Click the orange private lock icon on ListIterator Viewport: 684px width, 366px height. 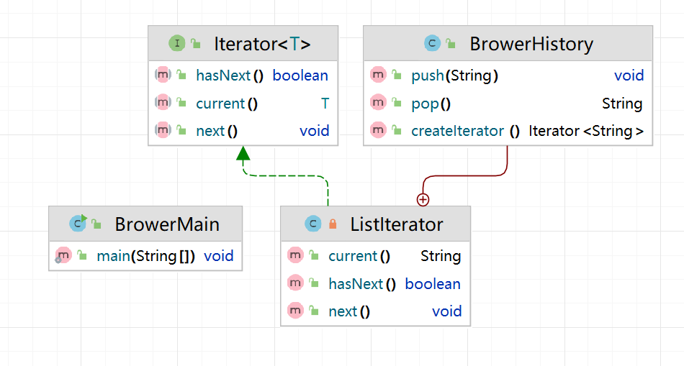tap(333, 224)
